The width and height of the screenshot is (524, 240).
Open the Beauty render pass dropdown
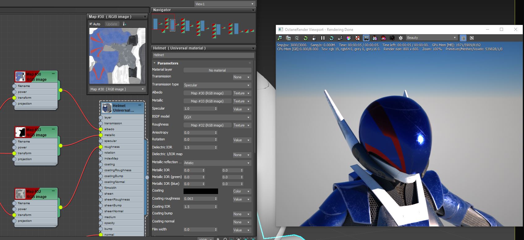tap(432, 38)
